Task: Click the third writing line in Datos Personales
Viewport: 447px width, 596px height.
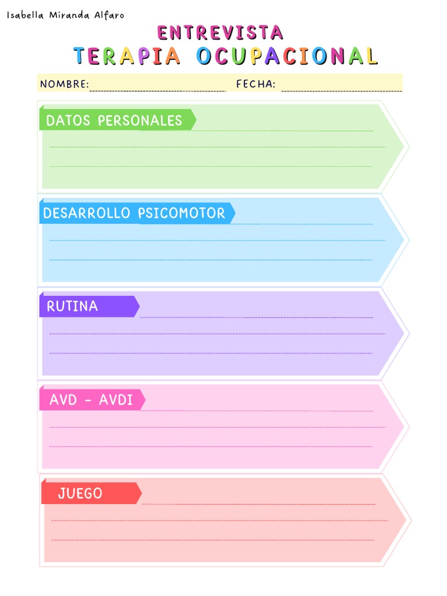Action: [211, 166]
